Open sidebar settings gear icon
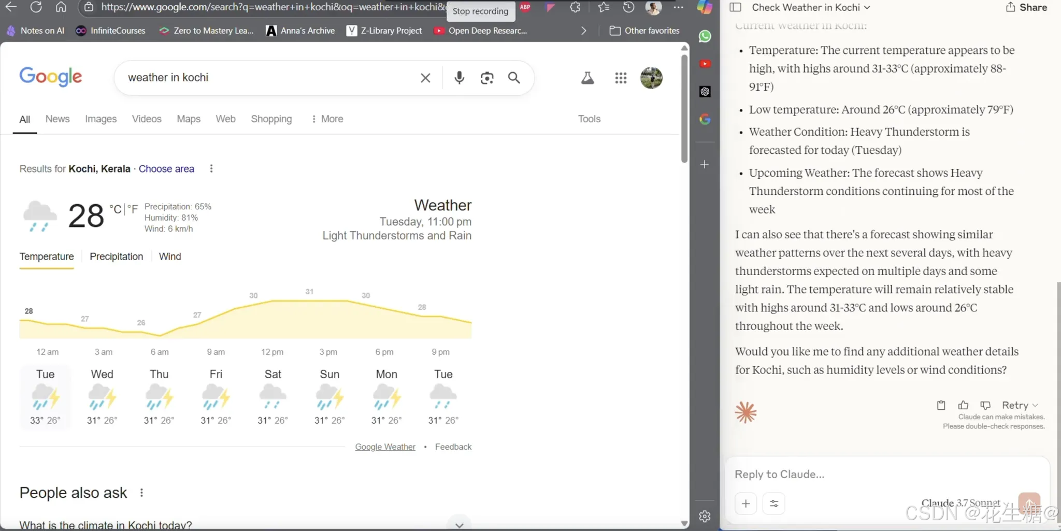 (705, 516)
